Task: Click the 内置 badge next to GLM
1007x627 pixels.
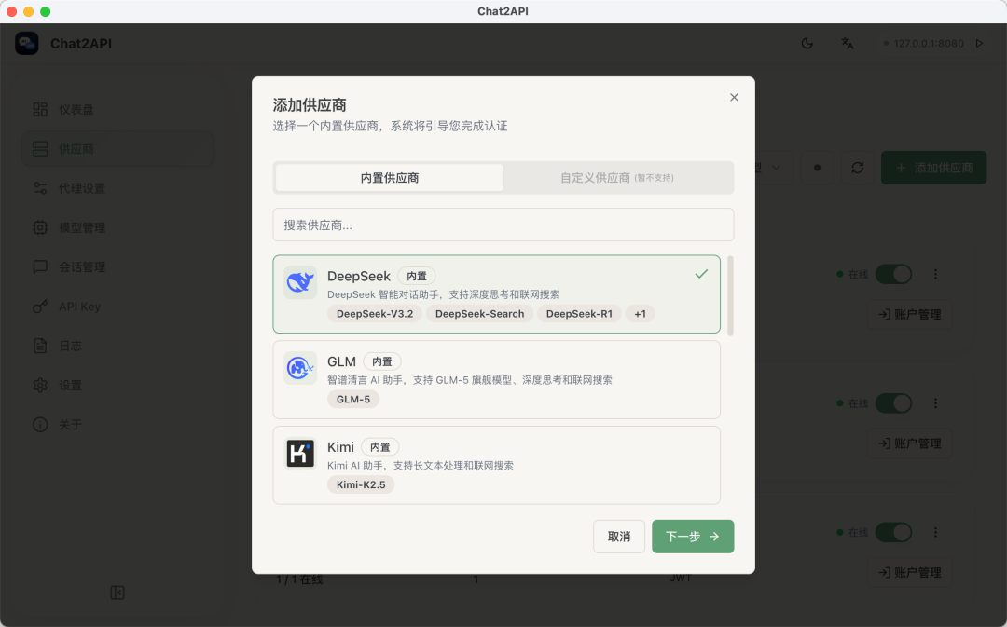Action: (382, 361)
